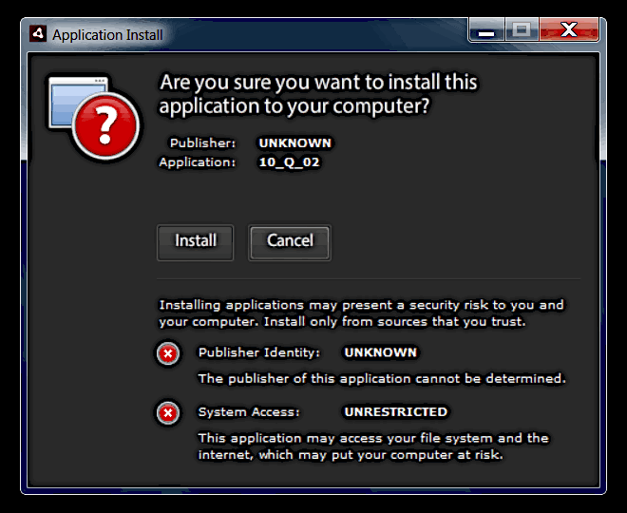This screenshot has height=513, width=627.
Task: Click the Adobe AIR title bar icon
Action: point(38,34)
